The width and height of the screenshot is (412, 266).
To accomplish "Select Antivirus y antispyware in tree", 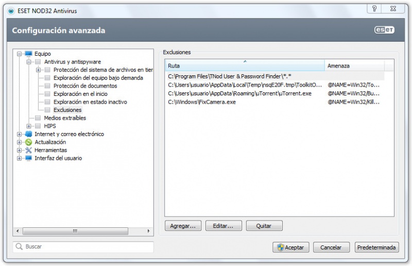I will pyautogui.click(x=73, y=62).
